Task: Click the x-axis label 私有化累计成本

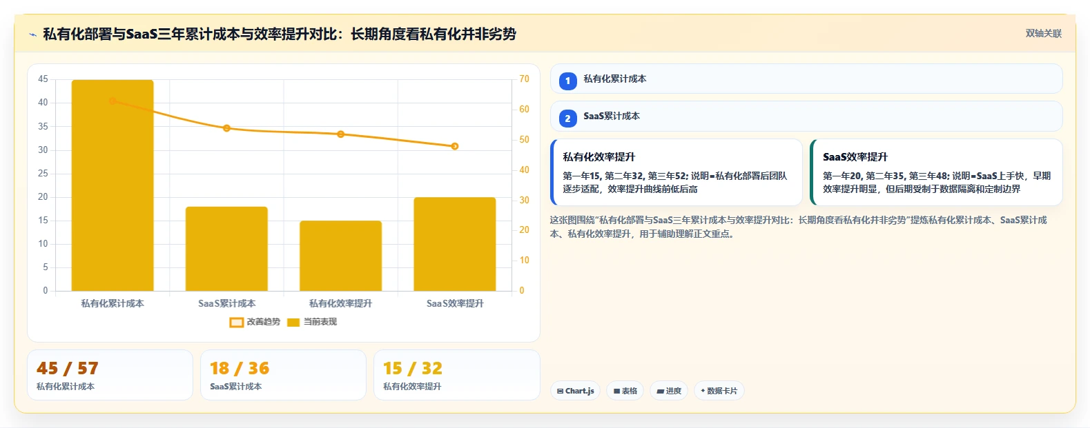Action: coord(113,303)
